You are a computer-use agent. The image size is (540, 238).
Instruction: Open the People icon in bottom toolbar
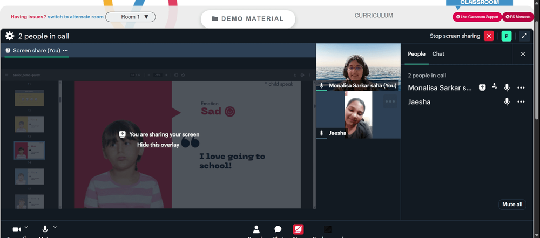click(x=256, y=229)
